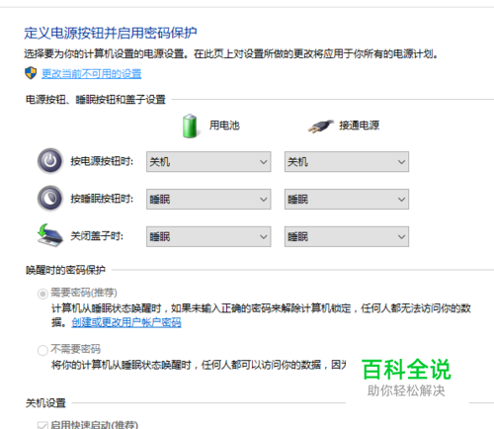Open 创建或更改用户帐户密码 link
The image size is (494, 429).
(126, 322)
